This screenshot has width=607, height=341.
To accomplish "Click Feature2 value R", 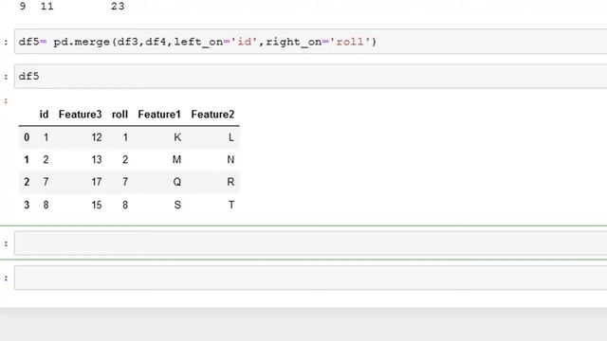I will click(x=230, y=182).
